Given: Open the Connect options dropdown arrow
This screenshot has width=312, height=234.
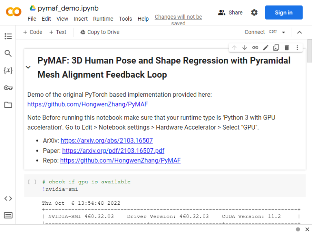Looking at the screenshot, I should (x=284, y=32).
